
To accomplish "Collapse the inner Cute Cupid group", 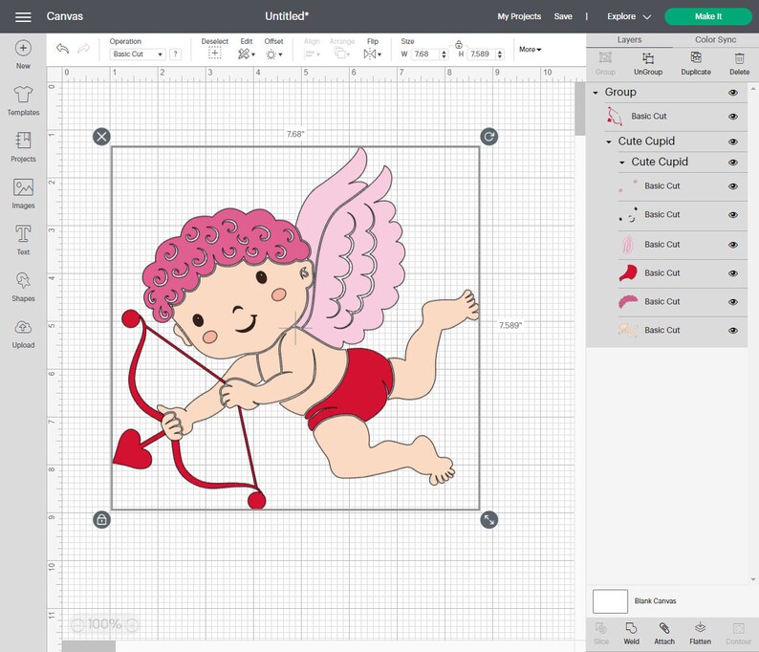I will coord(622,163).
